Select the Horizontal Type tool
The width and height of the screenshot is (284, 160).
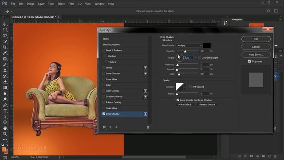[x=5, y=111]
